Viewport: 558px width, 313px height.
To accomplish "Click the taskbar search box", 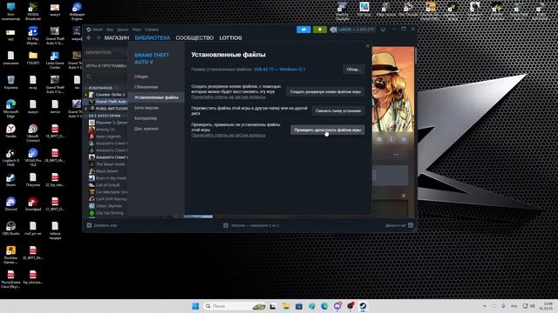I will pos(235,306).
